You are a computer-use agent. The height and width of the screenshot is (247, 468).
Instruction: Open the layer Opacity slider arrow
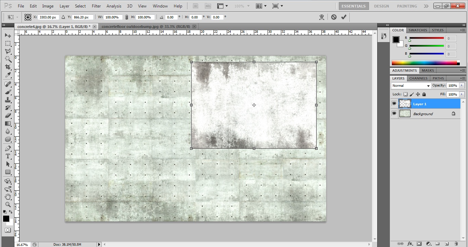[x=462, y=85]
